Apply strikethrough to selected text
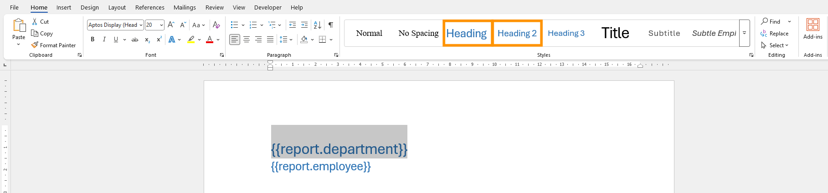This screenshot has width=828, height=193. [x=135, y=40]
